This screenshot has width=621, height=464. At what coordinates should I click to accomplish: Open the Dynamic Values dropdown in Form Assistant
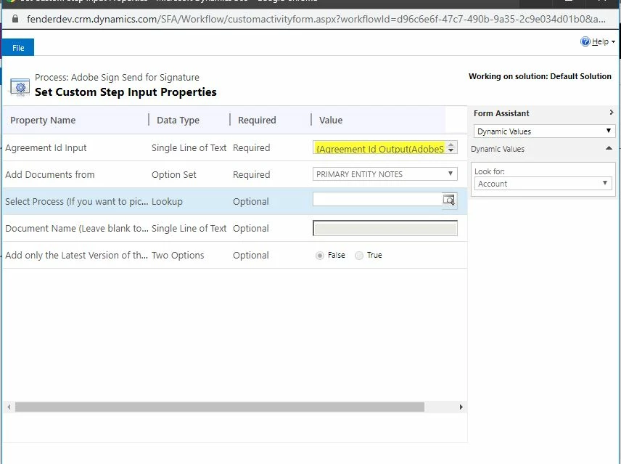click(x=544, y=131)
